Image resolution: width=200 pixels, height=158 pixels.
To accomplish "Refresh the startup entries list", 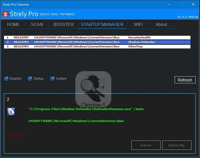I will click(185, 80).
